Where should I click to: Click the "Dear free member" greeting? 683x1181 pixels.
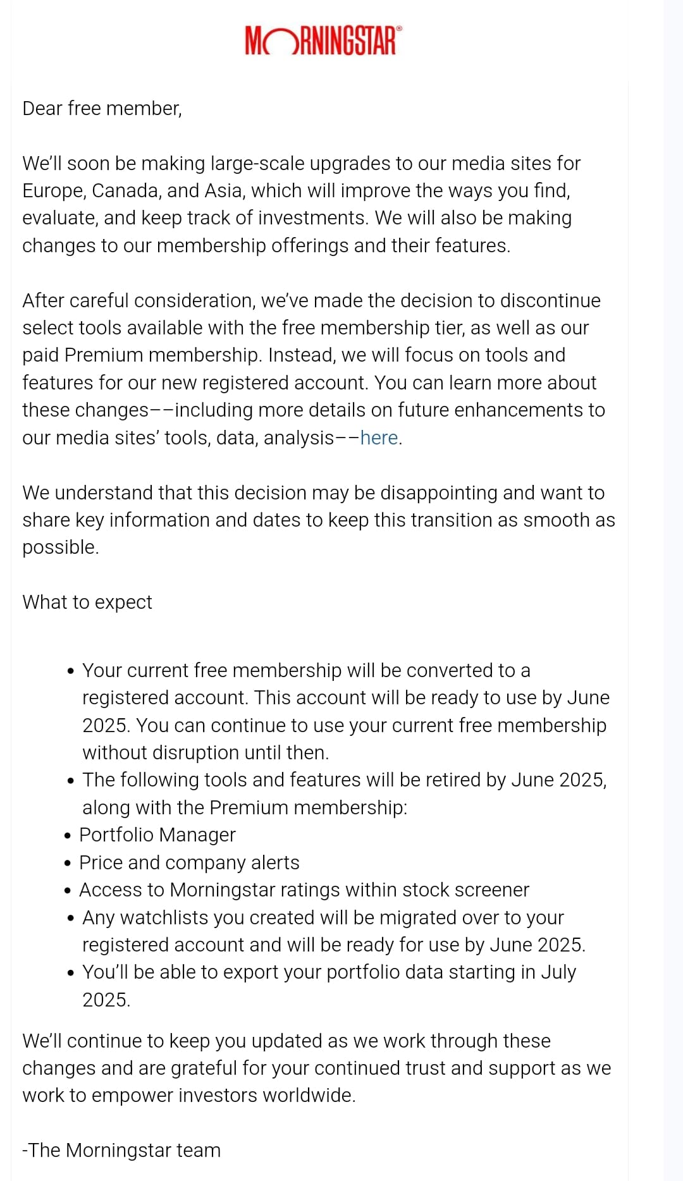click(x=102, y=109)
